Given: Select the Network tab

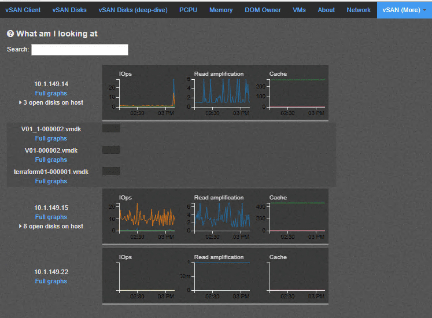Looking at the screenshot, I should 359,10.
